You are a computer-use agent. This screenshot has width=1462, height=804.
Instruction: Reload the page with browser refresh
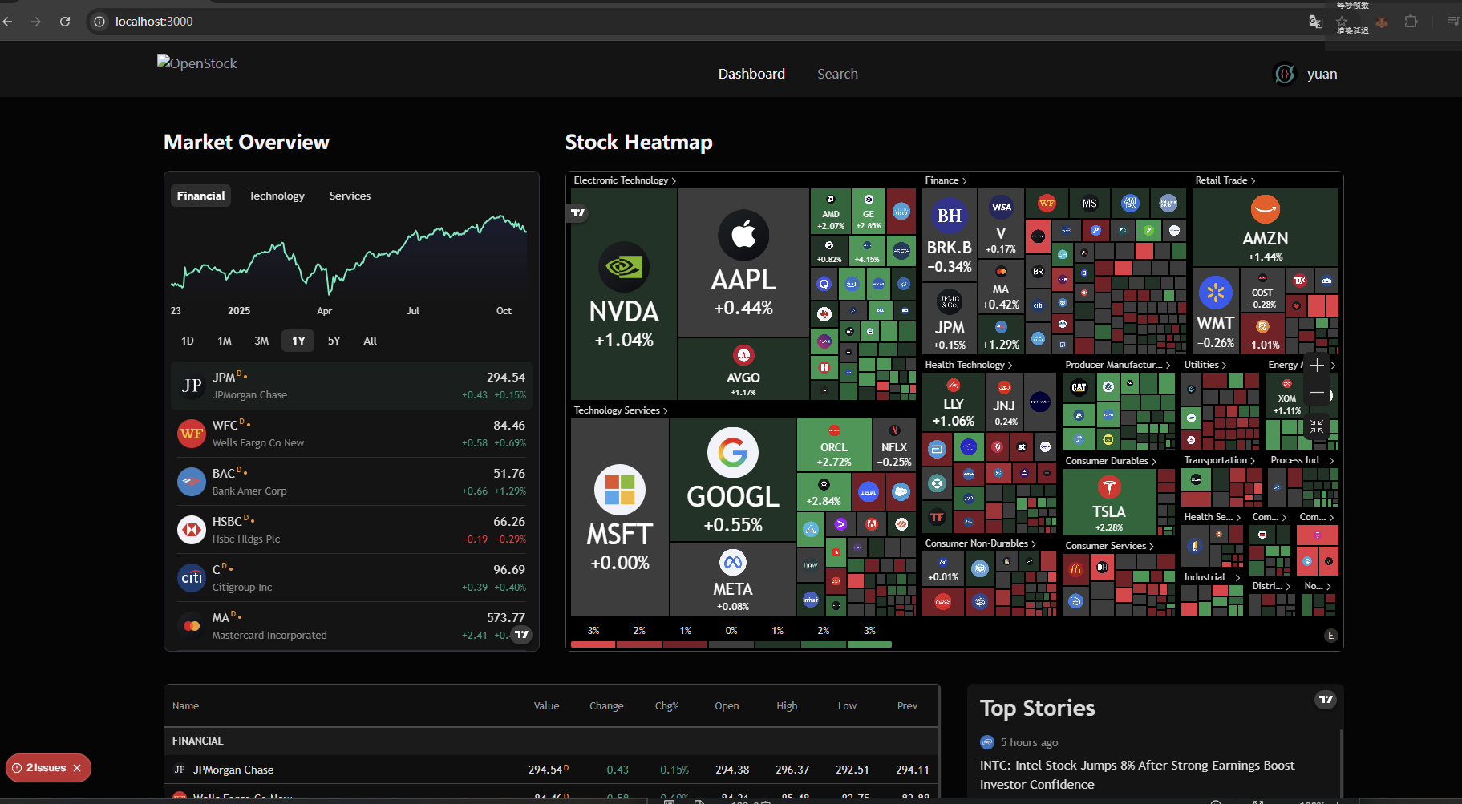65,22
